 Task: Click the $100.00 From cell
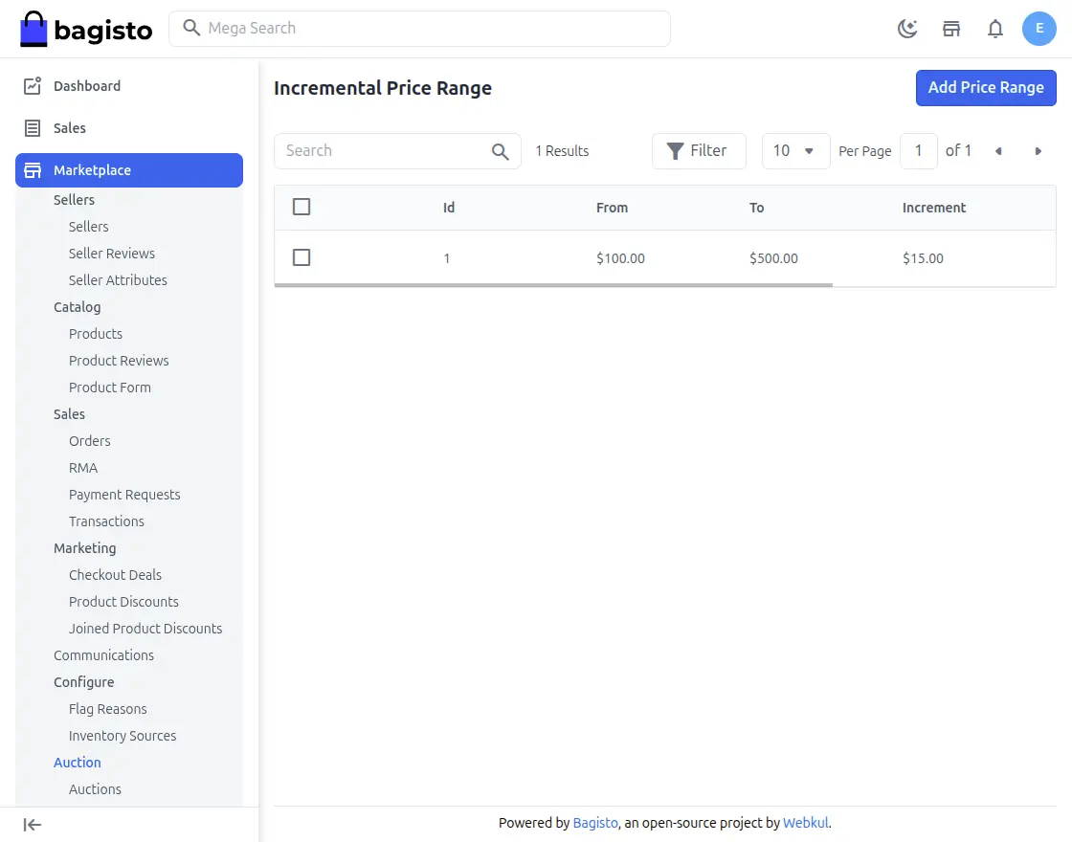620,258
